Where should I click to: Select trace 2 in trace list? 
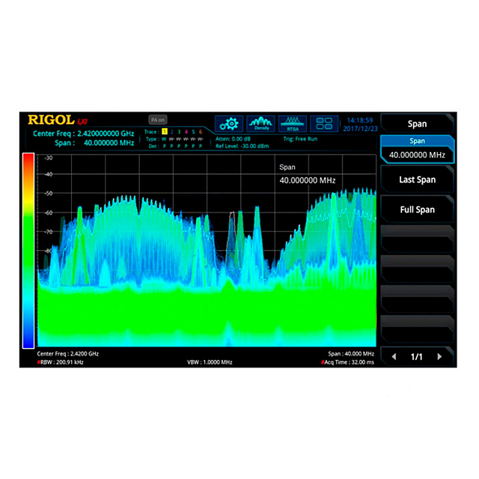click(x=172, y=132)
